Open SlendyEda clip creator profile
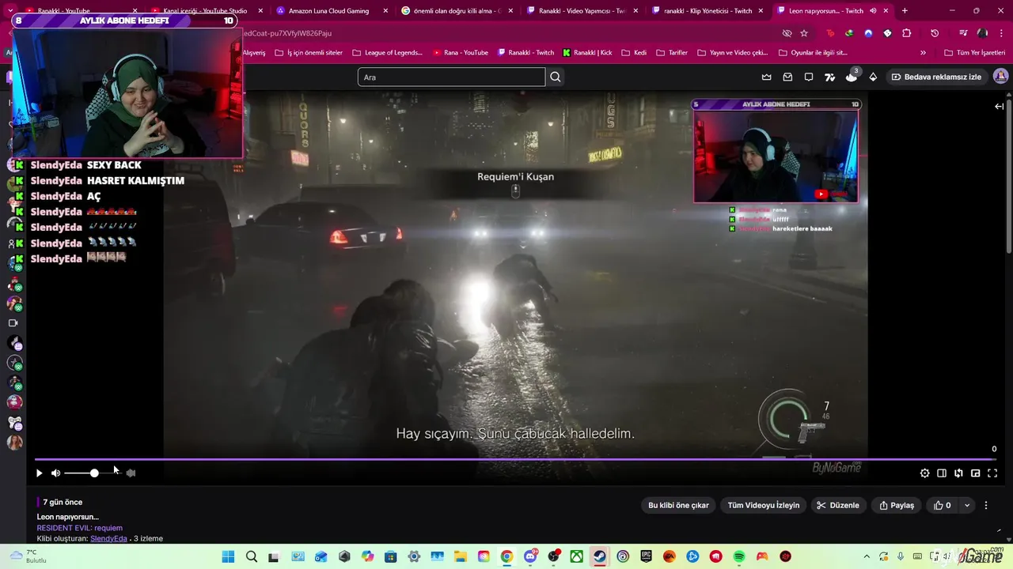The width and height of the screenshot is (1013, 569). pos(108,539)
